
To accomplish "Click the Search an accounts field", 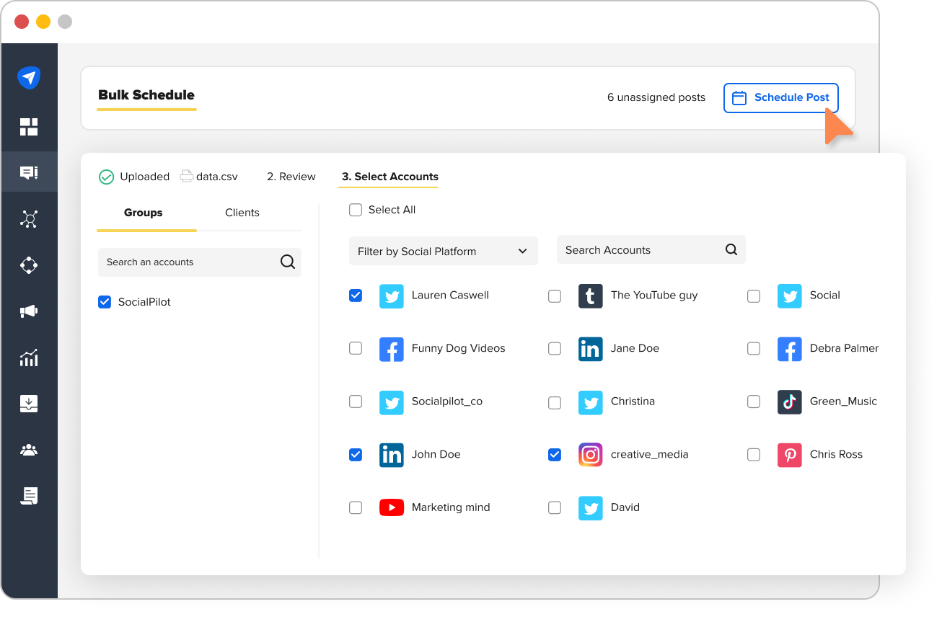I will click(200, 262).
